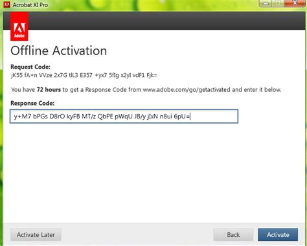307x246 pixels.
Task: Focus the Response Code input field
Action: coord(124,117)
